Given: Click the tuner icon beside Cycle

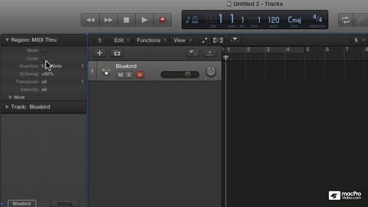Looking at the screenshot, I should pos(361,20).
